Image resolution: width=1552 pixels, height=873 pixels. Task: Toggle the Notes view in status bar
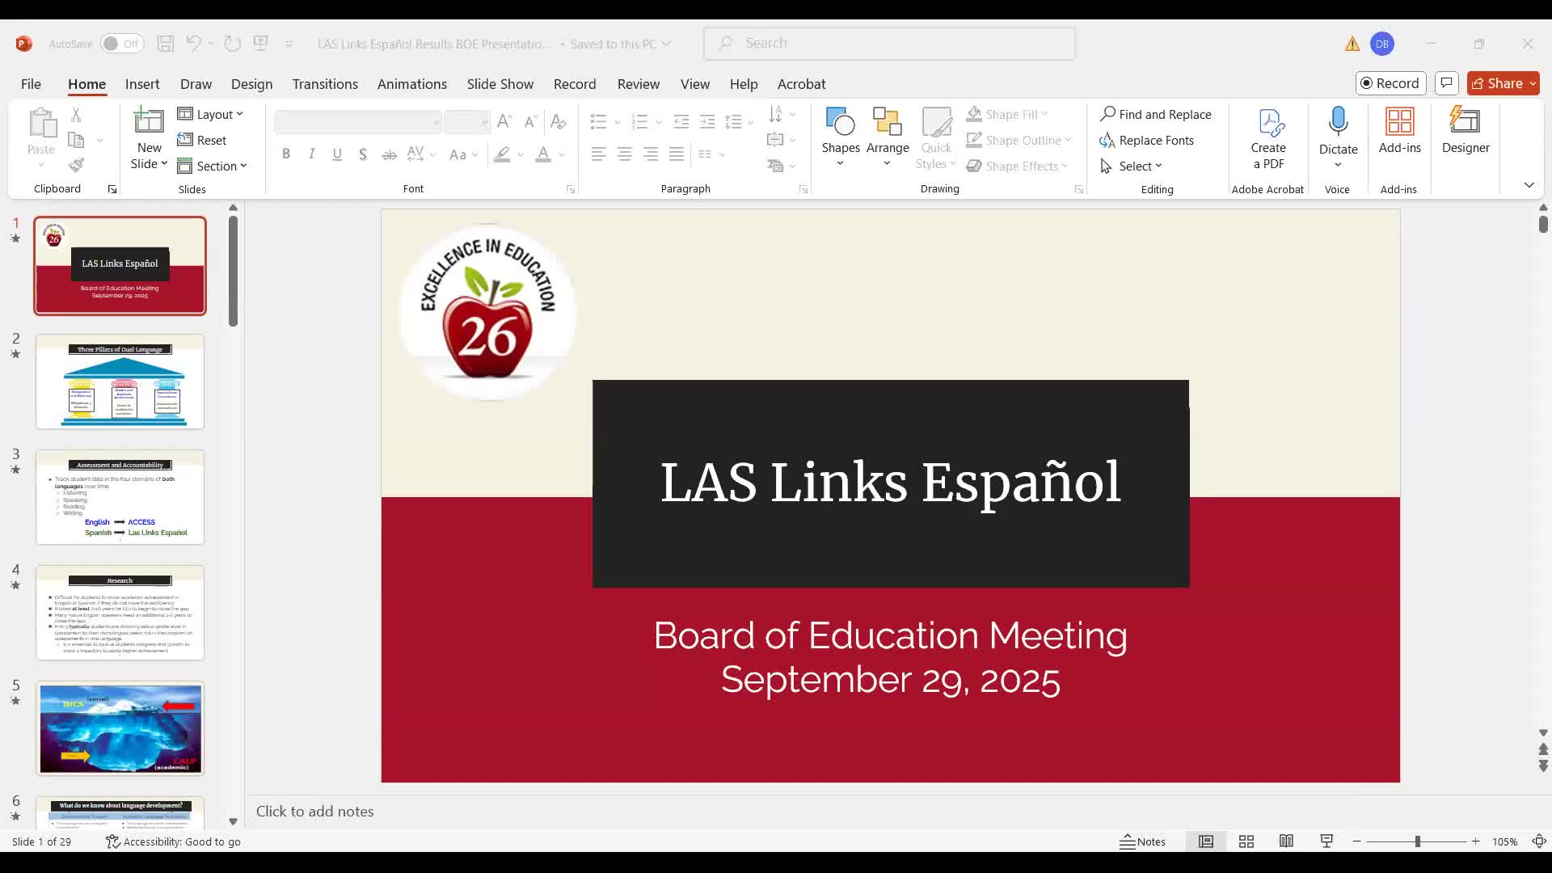tap(1142, 841)
